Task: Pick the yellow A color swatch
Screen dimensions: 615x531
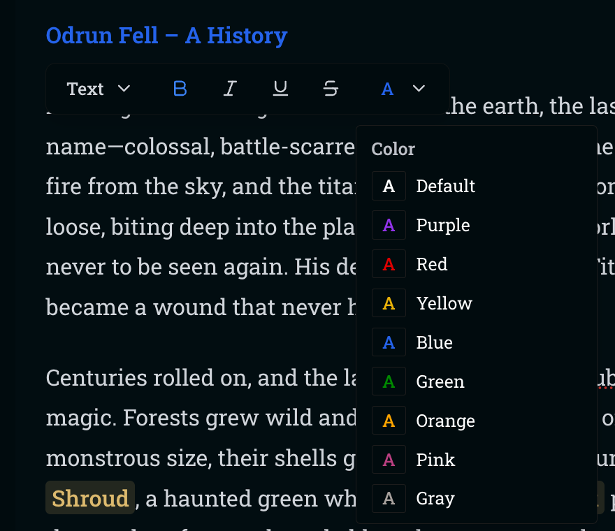Action: tap(389, 303)
